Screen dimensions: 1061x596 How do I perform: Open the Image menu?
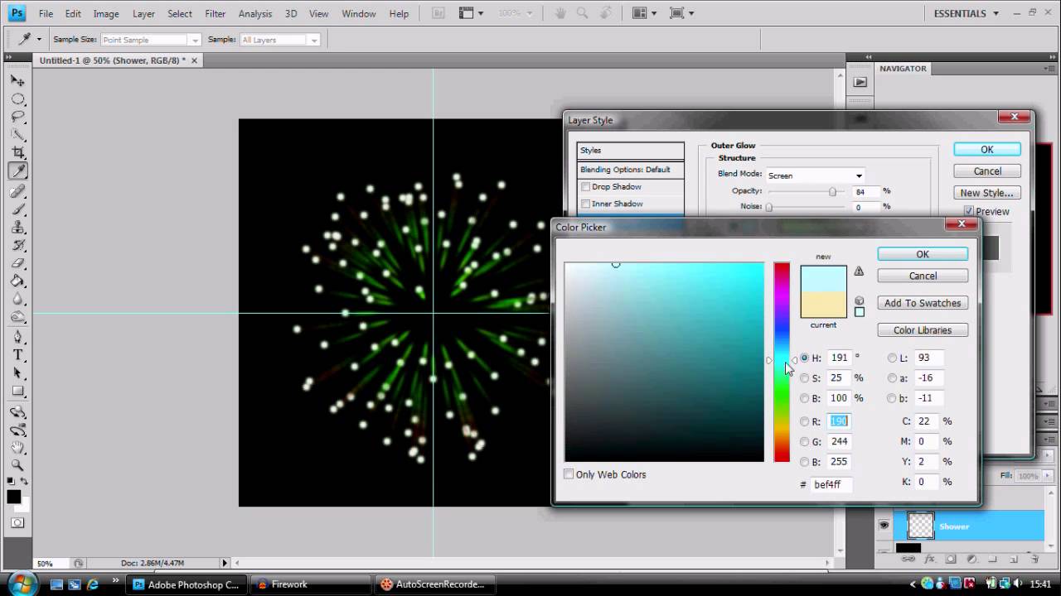click(106, 13)
